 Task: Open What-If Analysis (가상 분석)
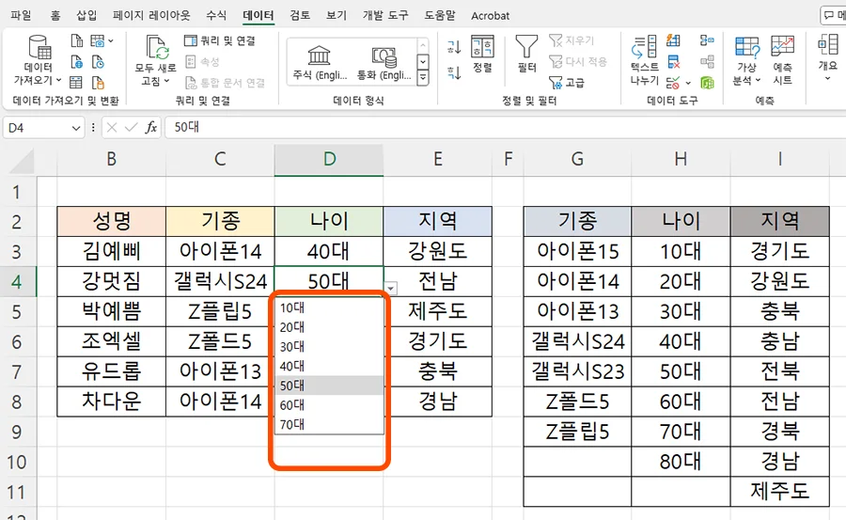(747, 59)
